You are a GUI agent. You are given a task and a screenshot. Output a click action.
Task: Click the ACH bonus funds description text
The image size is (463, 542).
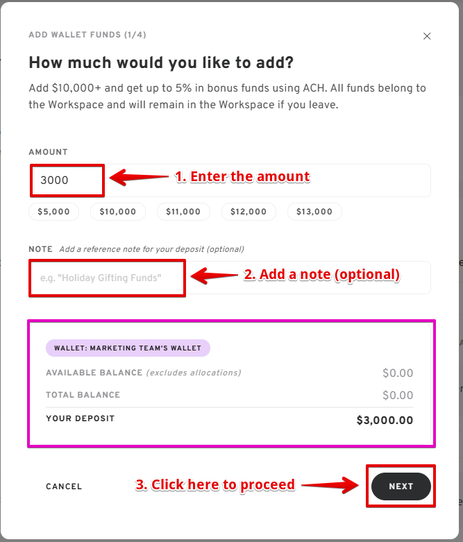tap(227, 96)
